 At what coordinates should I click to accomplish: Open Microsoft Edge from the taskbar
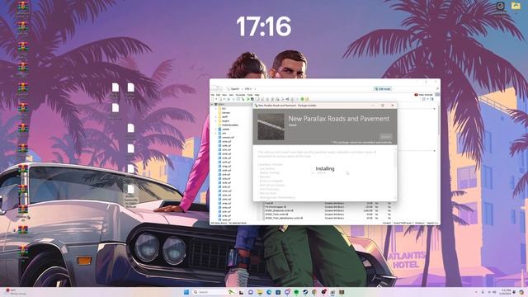pos(269,292)
